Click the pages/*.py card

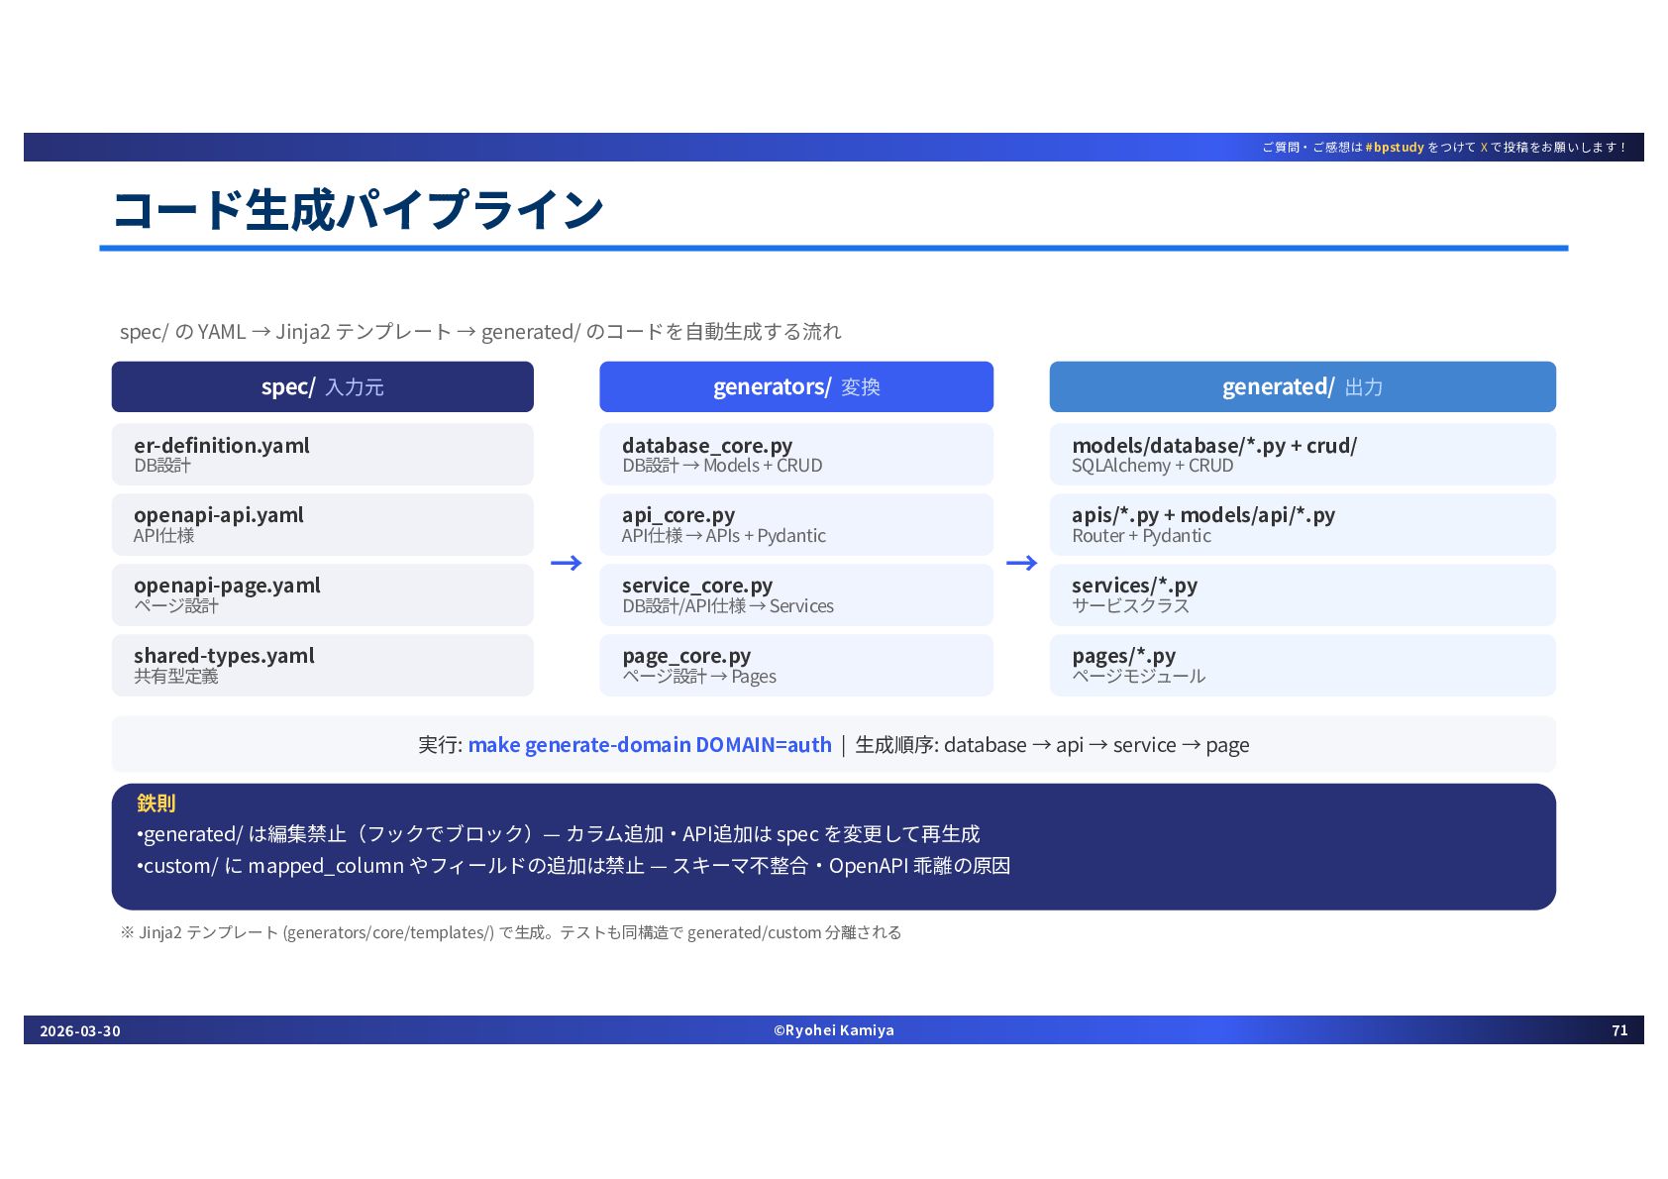(x=1303, y=666)
